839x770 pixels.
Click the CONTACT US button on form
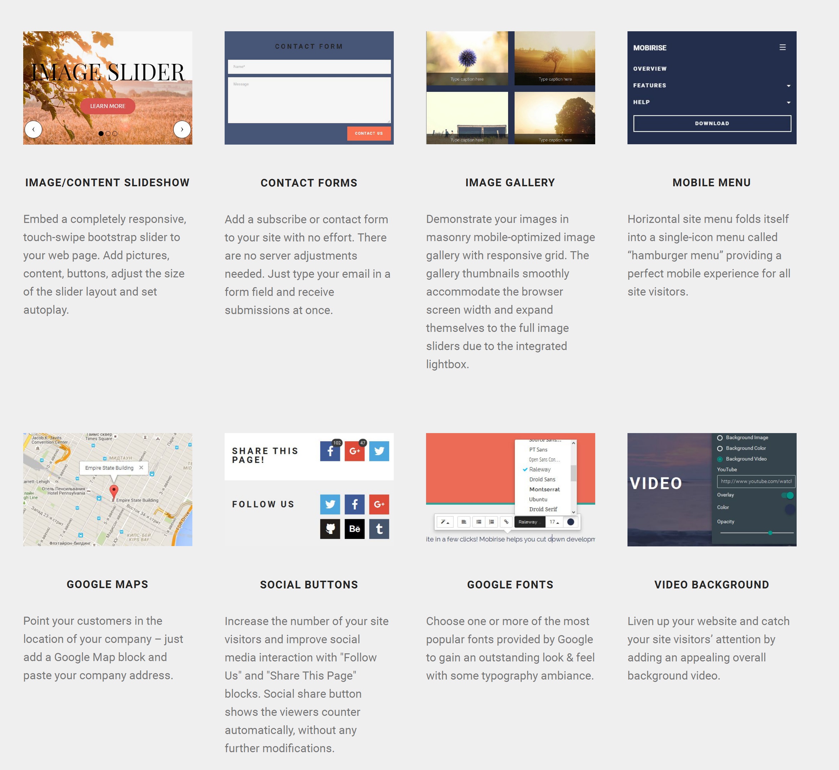click(x=368, y=133)
